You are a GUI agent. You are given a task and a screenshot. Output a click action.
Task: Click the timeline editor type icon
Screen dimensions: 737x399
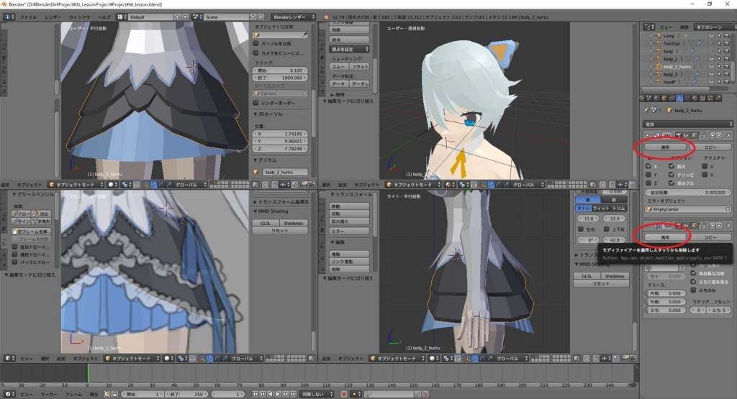coord(9,394)
